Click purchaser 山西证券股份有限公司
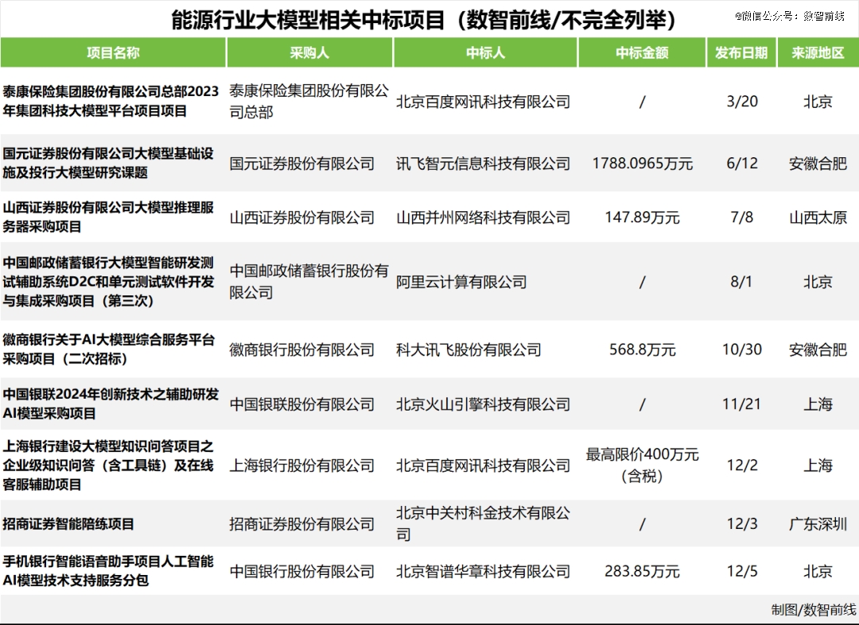The image size is (859, 625). tap(302, 218)
